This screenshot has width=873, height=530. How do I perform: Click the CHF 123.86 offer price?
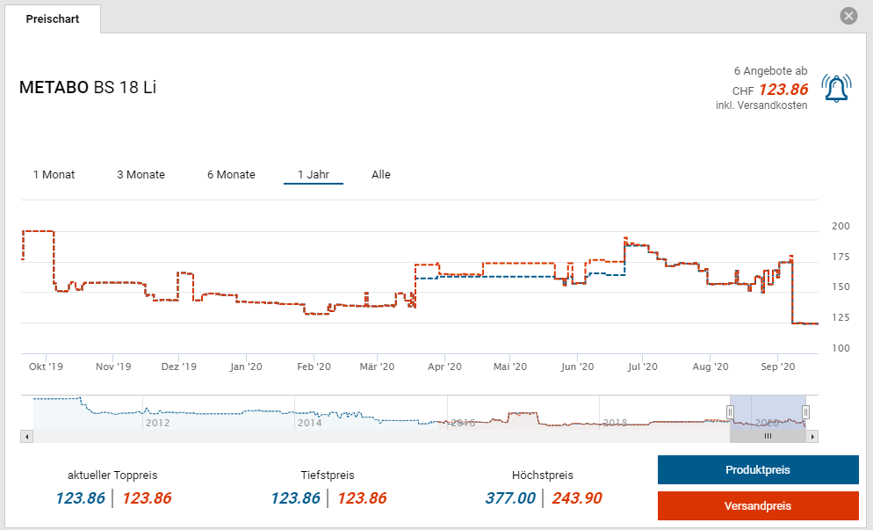point(783,90)
